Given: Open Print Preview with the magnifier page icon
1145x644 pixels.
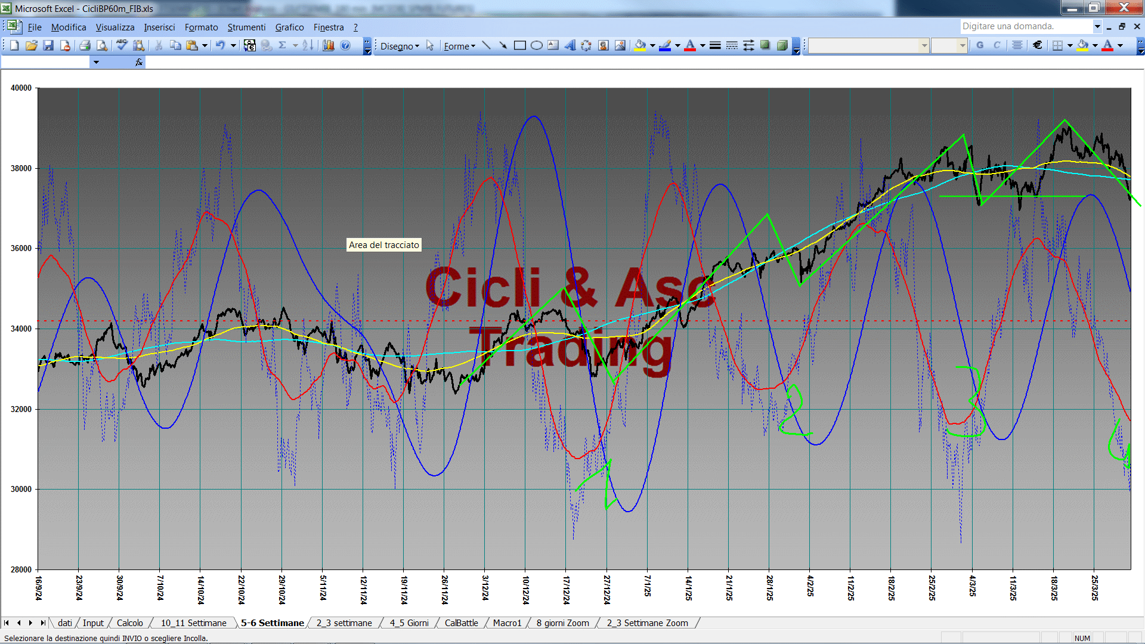Looking at the screenshot, I should pos(102,45).
